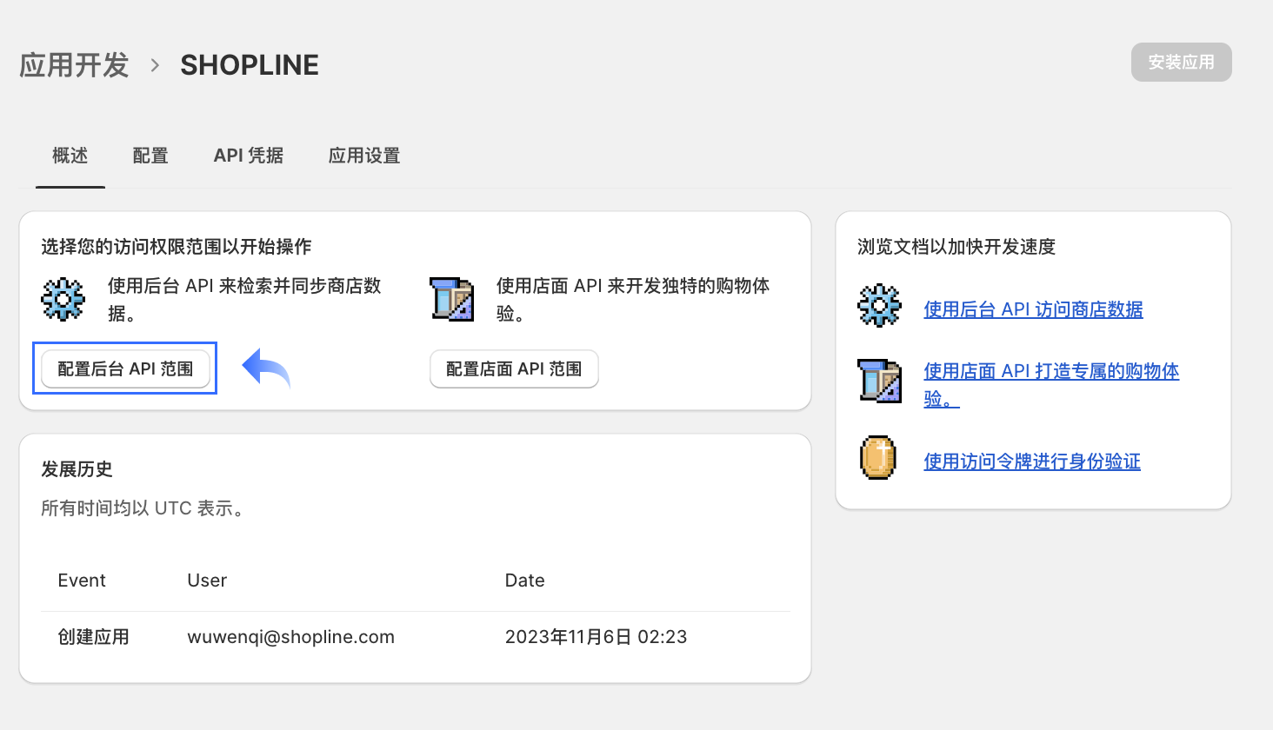Click the storefront icon in the docs sidebar

(878, 381)
